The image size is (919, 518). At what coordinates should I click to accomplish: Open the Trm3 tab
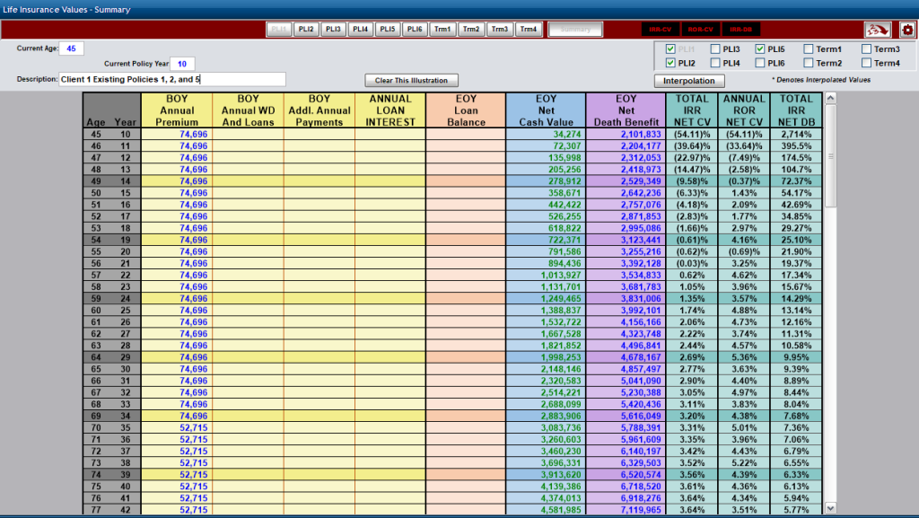coord(500,30)
